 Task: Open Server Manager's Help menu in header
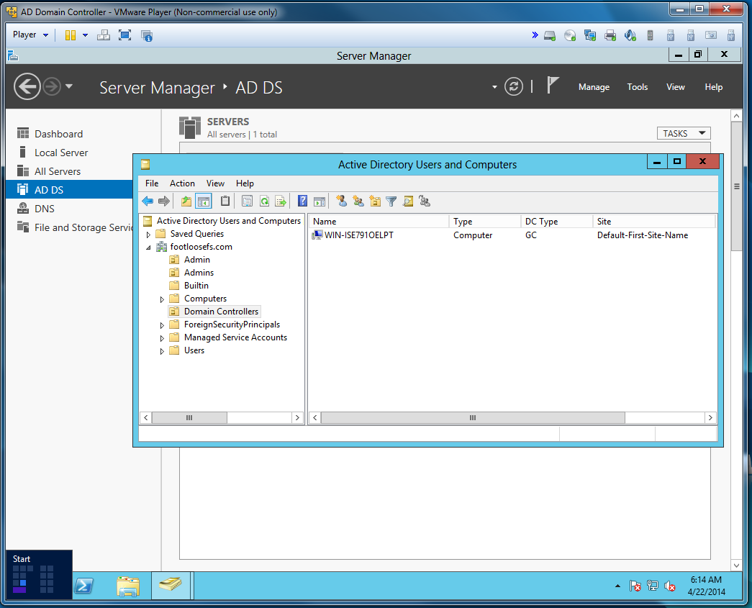coord(714,87)
